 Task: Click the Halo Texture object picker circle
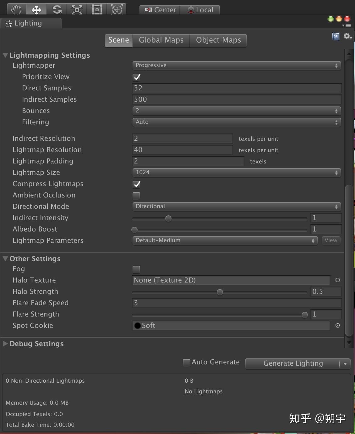pyautogui.click(x=337, y=280)
